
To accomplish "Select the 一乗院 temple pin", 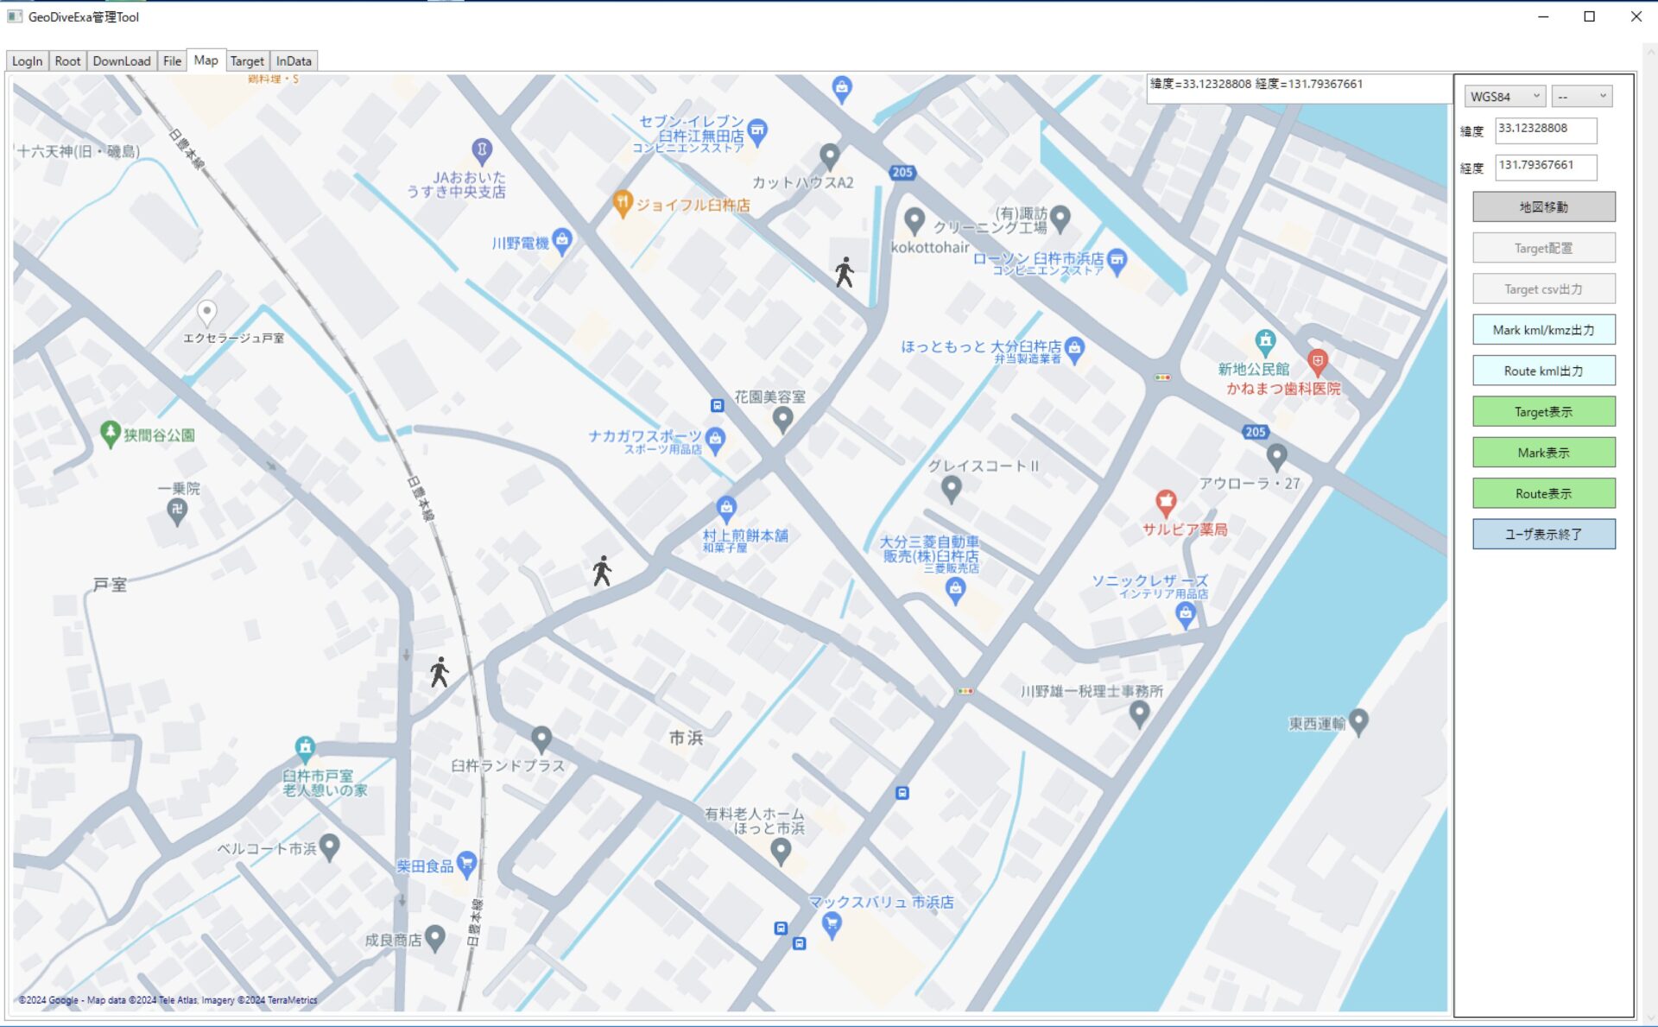I will click(x=177, y=512).
